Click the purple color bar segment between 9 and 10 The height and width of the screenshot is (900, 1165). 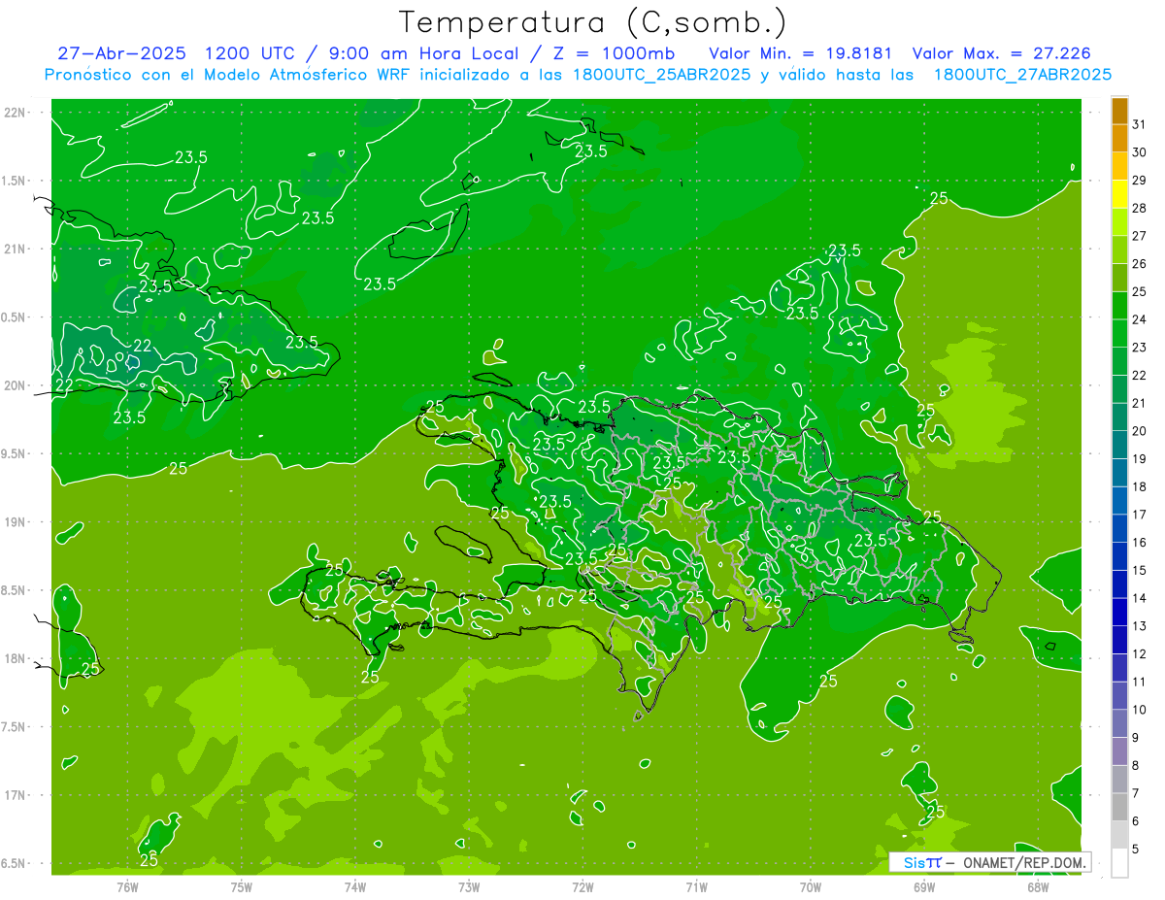point(1119,723)
